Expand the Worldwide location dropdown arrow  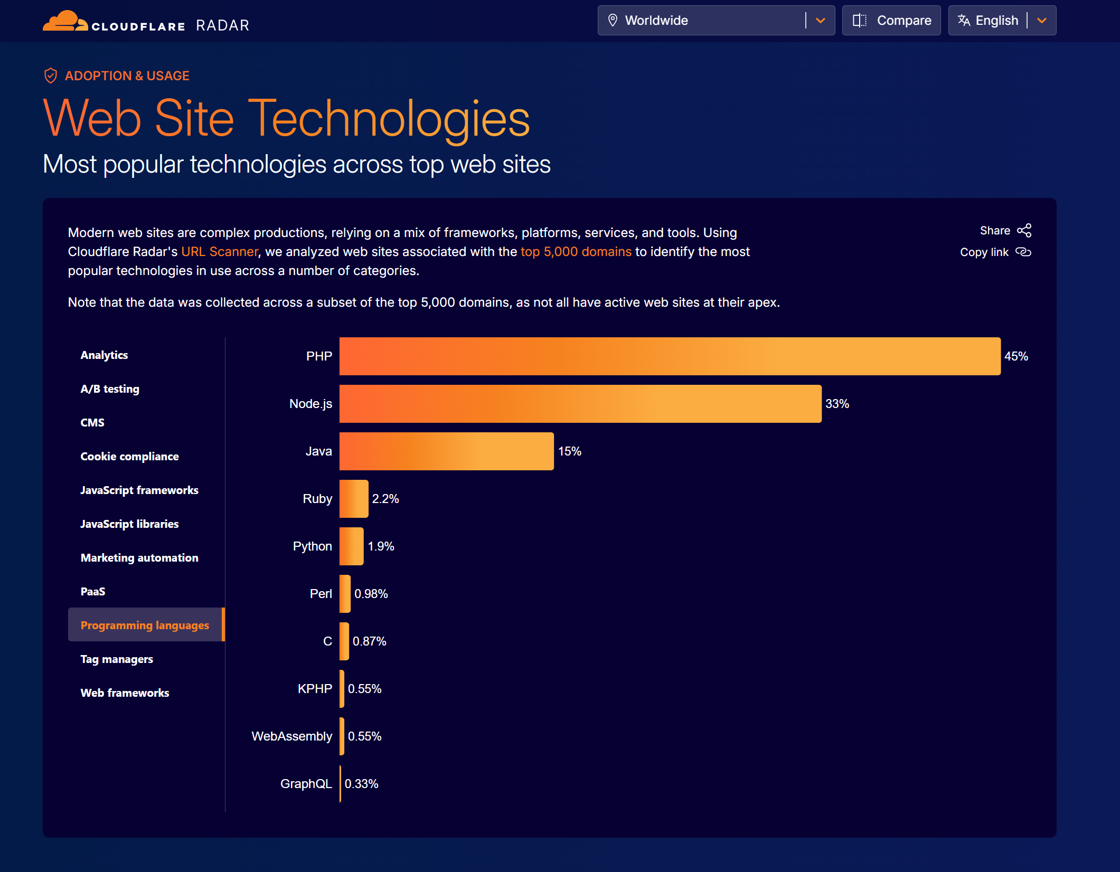[x=820, y=21]
